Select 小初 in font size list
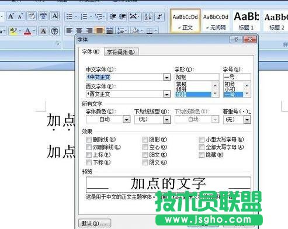 (233, 89)
